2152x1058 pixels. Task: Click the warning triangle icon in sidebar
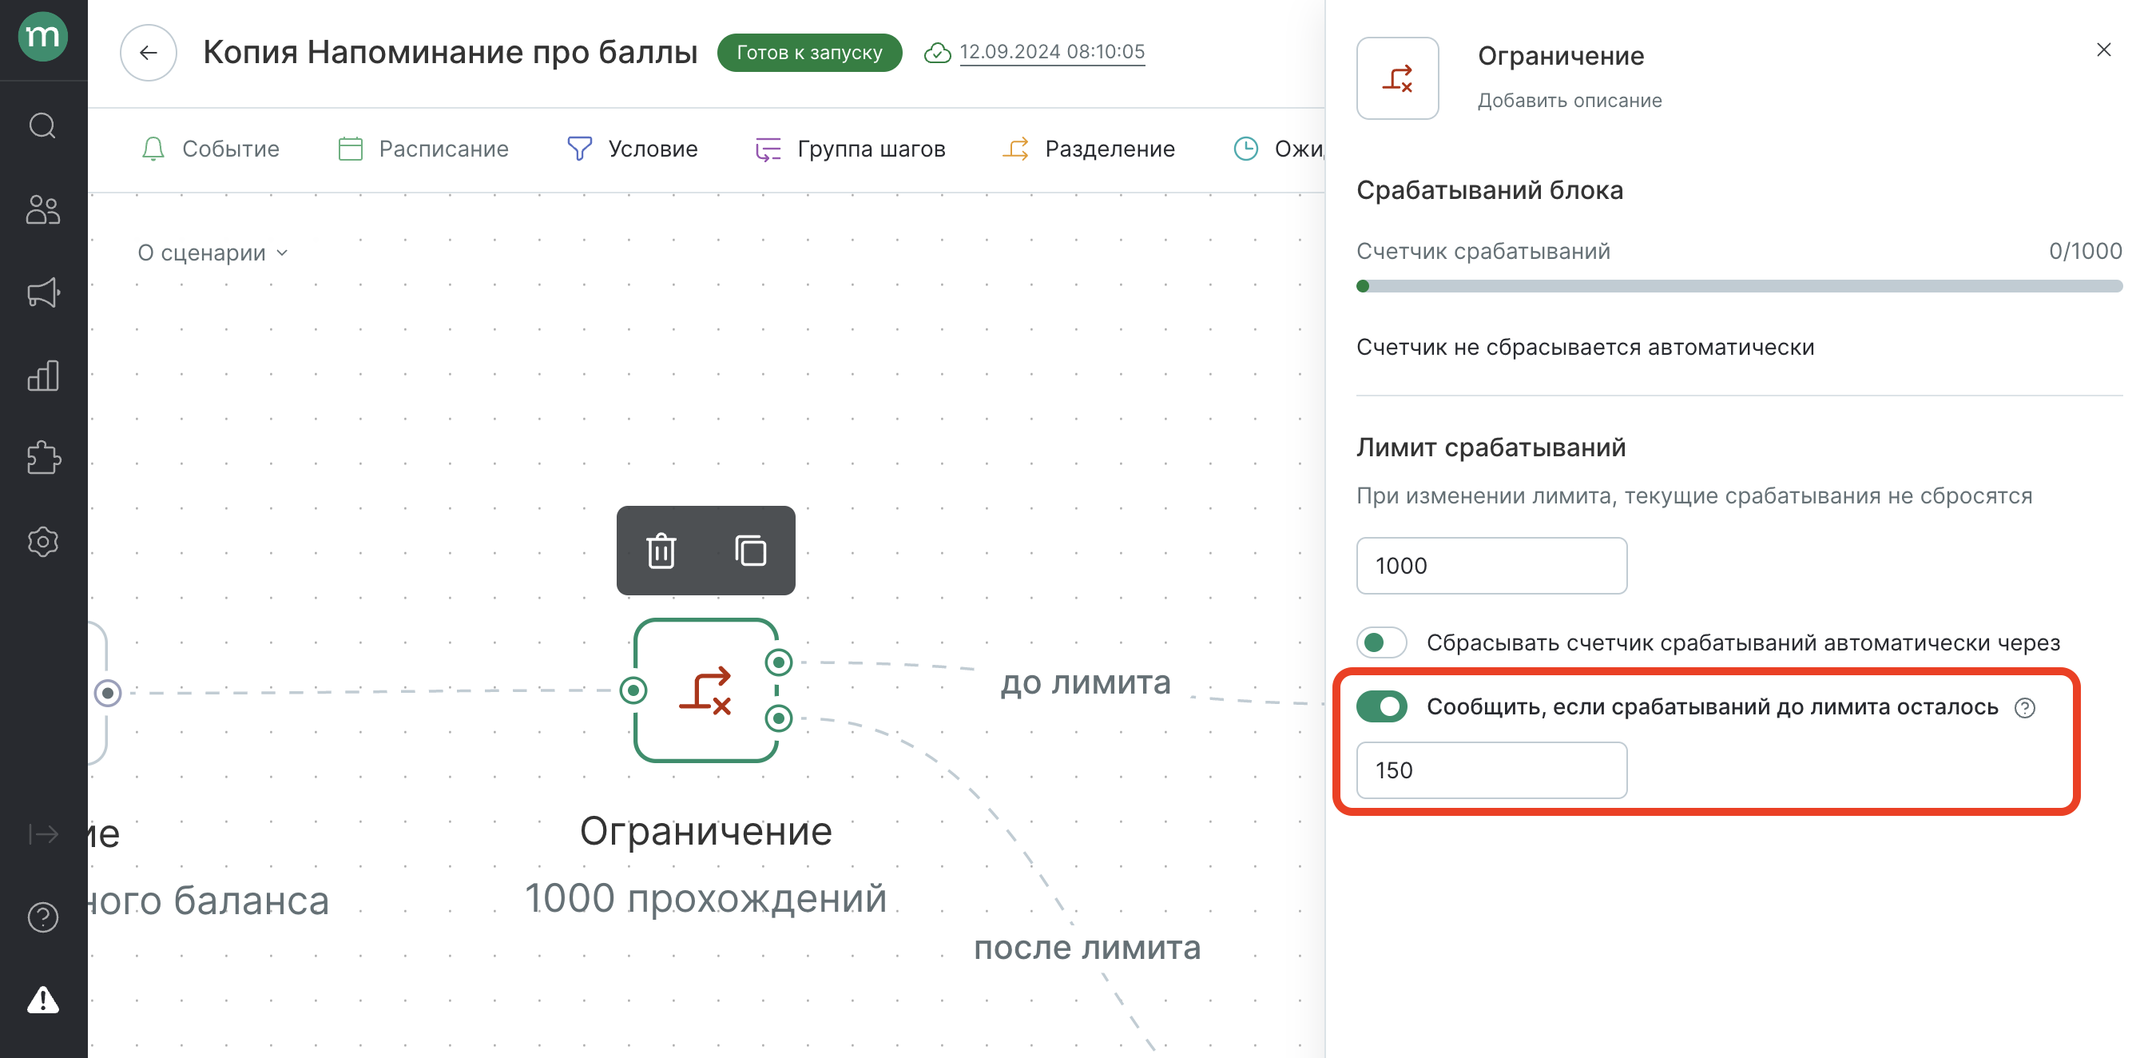coord(42,1000)
